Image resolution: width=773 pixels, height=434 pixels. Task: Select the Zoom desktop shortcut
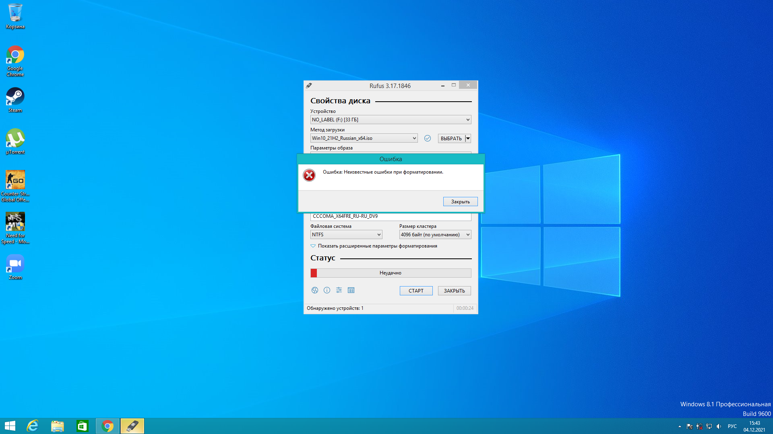[15, 267]
